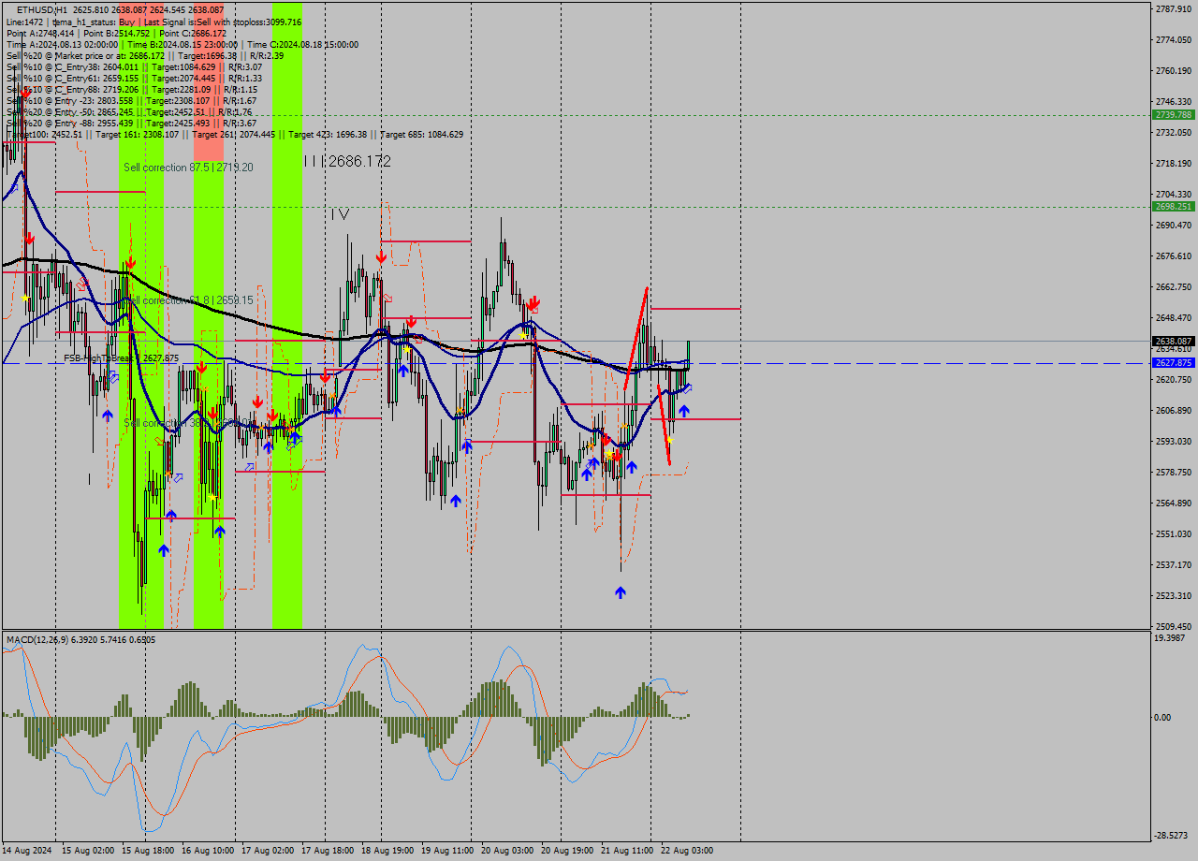Screen dimensions: 1198x861
Task: Click the 'C_Entry61: 2659.155' line
Action: 133,78
